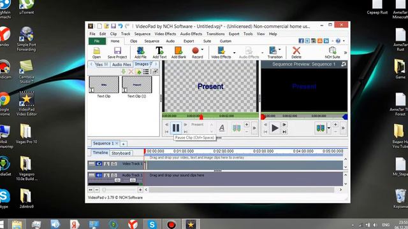
Task: Expand sequence preview controls overflow chevron
Action: point(343,128)
